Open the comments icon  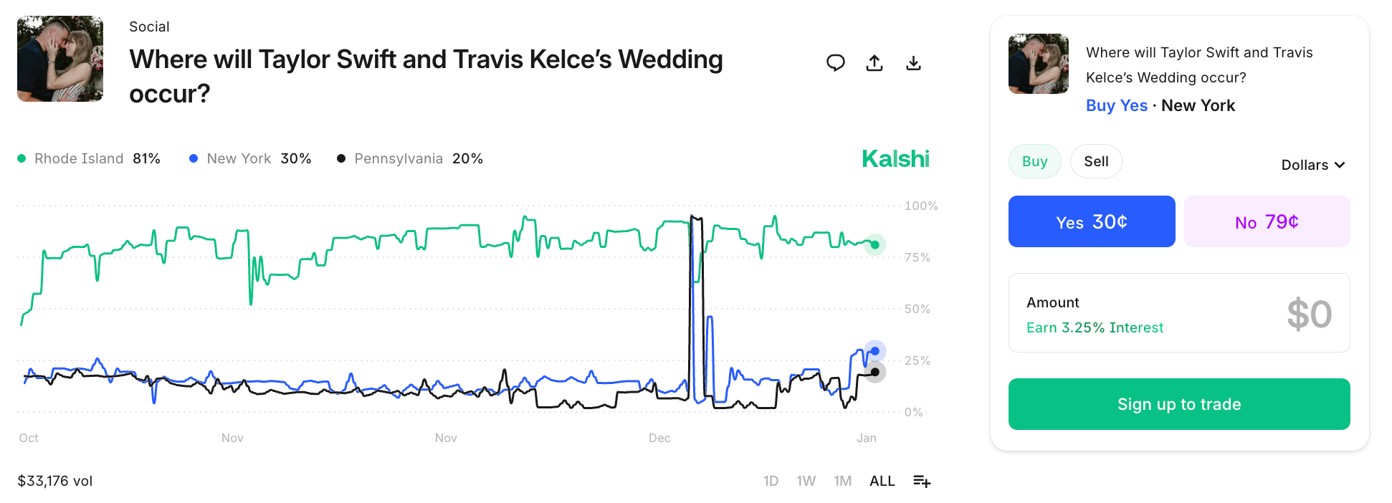pos(835,63)
